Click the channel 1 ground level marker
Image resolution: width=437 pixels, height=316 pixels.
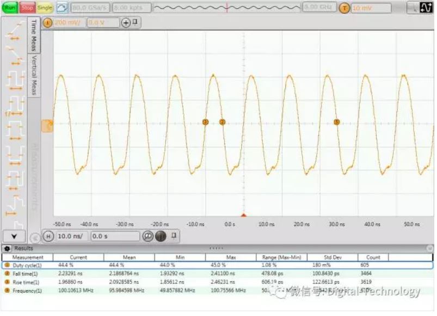point(48,126)
